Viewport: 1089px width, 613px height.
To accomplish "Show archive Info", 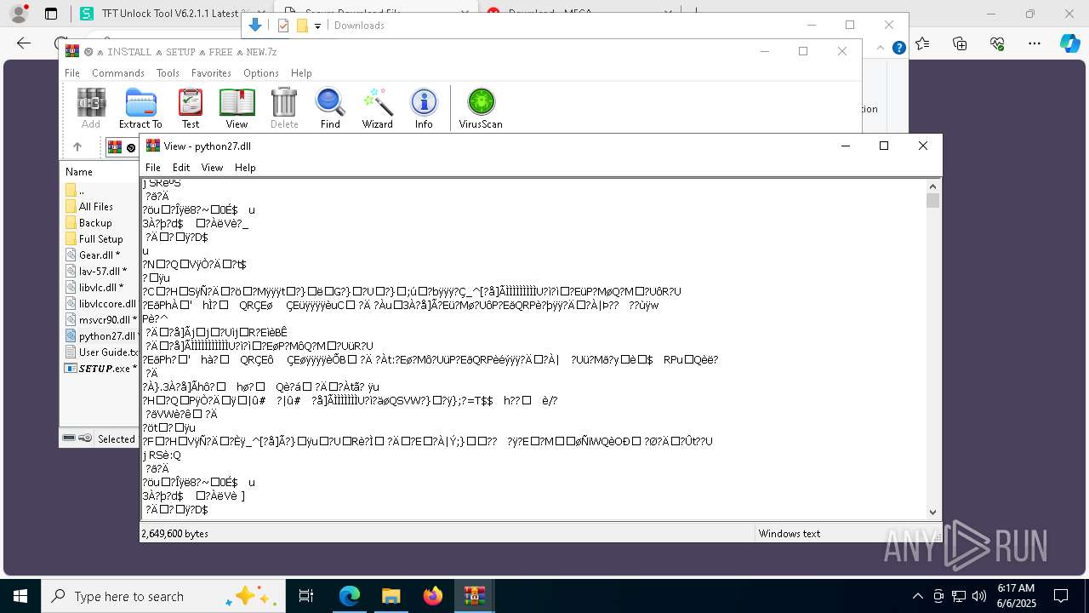I will [424, 108].
